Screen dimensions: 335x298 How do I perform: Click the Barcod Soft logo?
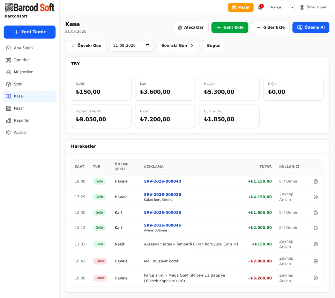pyautogui.click(x=30, y=7)
